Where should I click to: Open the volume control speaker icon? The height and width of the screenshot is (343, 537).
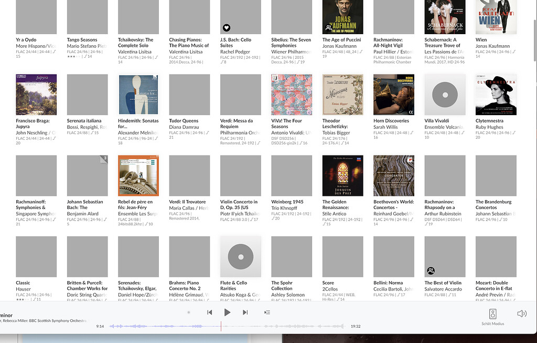tap(521, 313)
